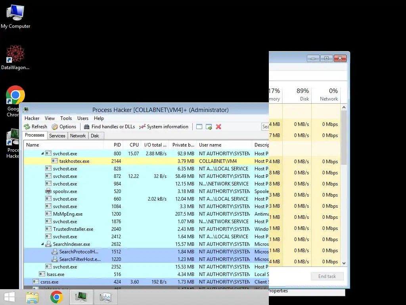Open Options in Process Hacker toolbar

64,127
